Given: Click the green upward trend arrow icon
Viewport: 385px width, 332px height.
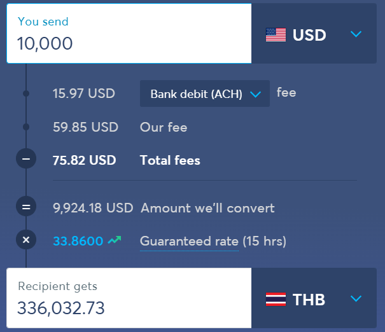Looking at the screenshot, I should point(115,240).
